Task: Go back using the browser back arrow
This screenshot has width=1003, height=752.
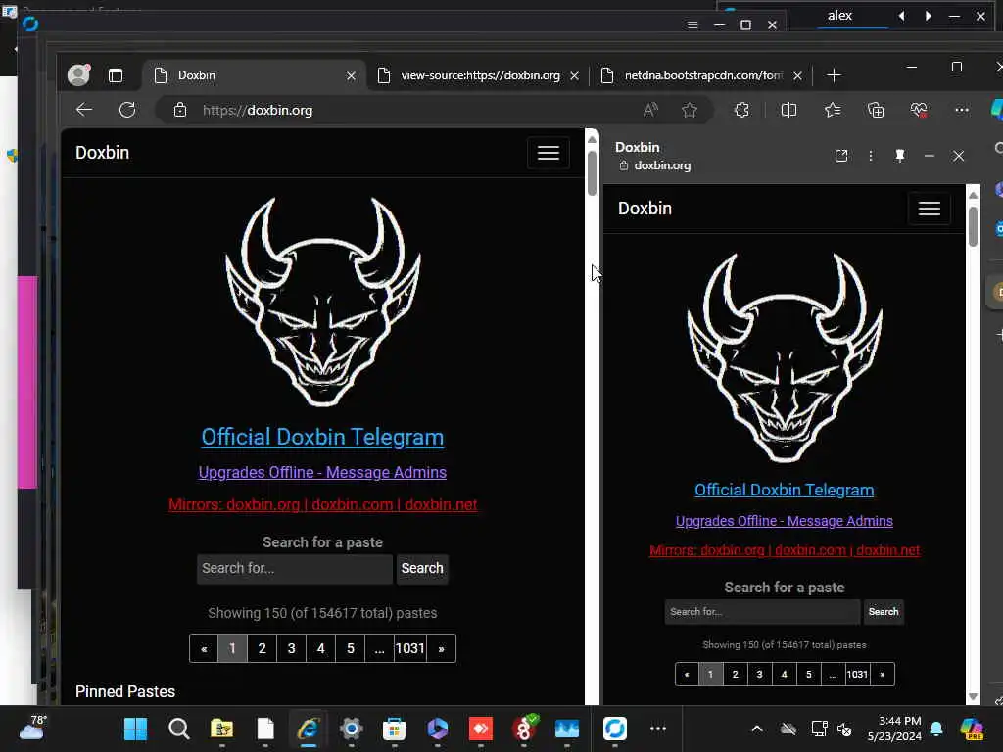Action: pos(84,110)
